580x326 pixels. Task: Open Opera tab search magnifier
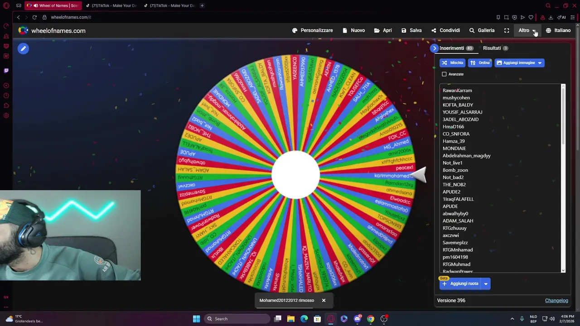click(548, 5)
